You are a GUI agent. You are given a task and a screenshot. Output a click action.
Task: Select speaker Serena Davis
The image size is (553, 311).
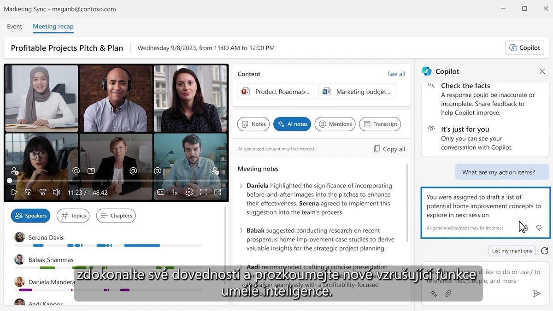click(46, 237)
